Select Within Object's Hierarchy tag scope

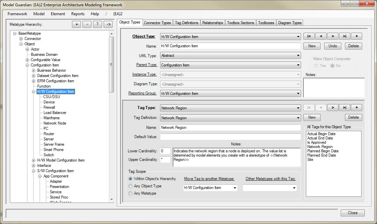(x=130, y=179)
